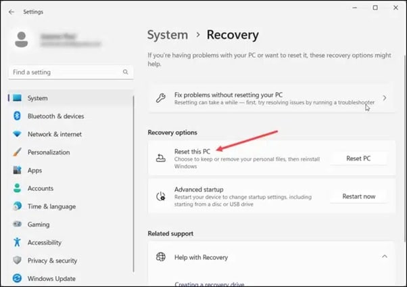407x287 pixels.
Task: Click the search magnifier icon
Action: 125,72
